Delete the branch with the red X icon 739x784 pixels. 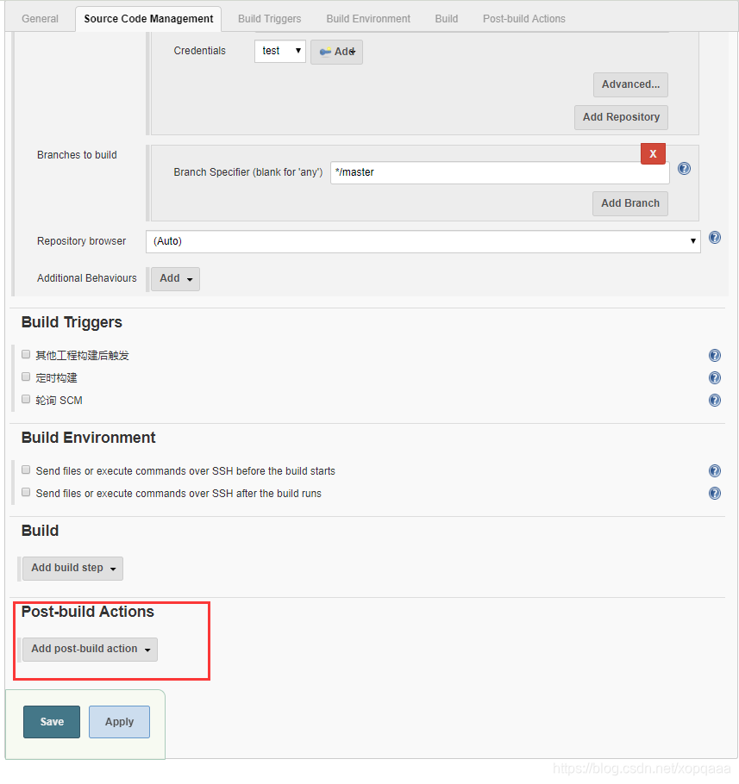[653, 153]
